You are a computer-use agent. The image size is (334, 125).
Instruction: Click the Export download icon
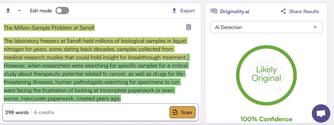pos(174,11)
